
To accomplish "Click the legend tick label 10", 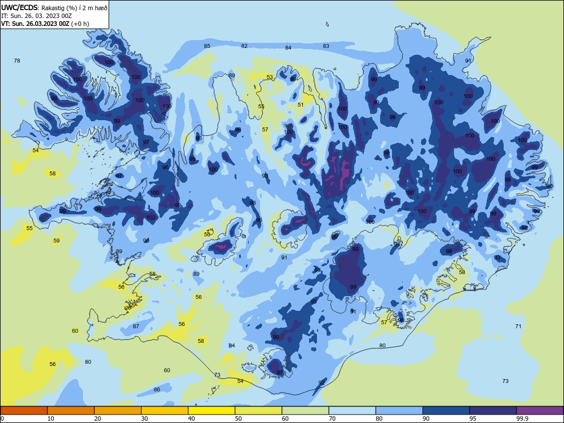I will point(51,418).
